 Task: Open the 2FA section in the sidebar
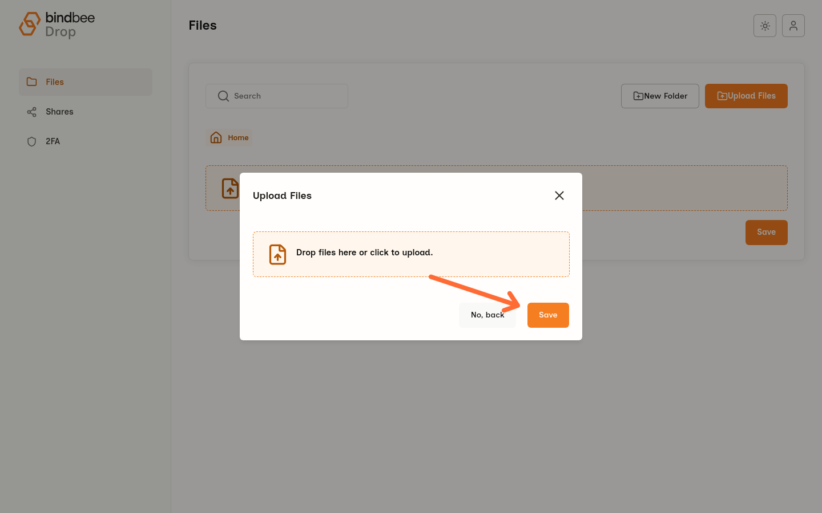click(x=86, y=141)
